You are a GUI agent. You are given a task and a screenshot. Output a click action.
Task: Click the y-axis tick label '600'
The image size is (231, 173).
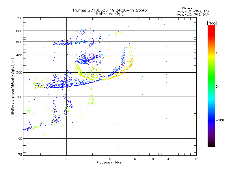[19, 31]
